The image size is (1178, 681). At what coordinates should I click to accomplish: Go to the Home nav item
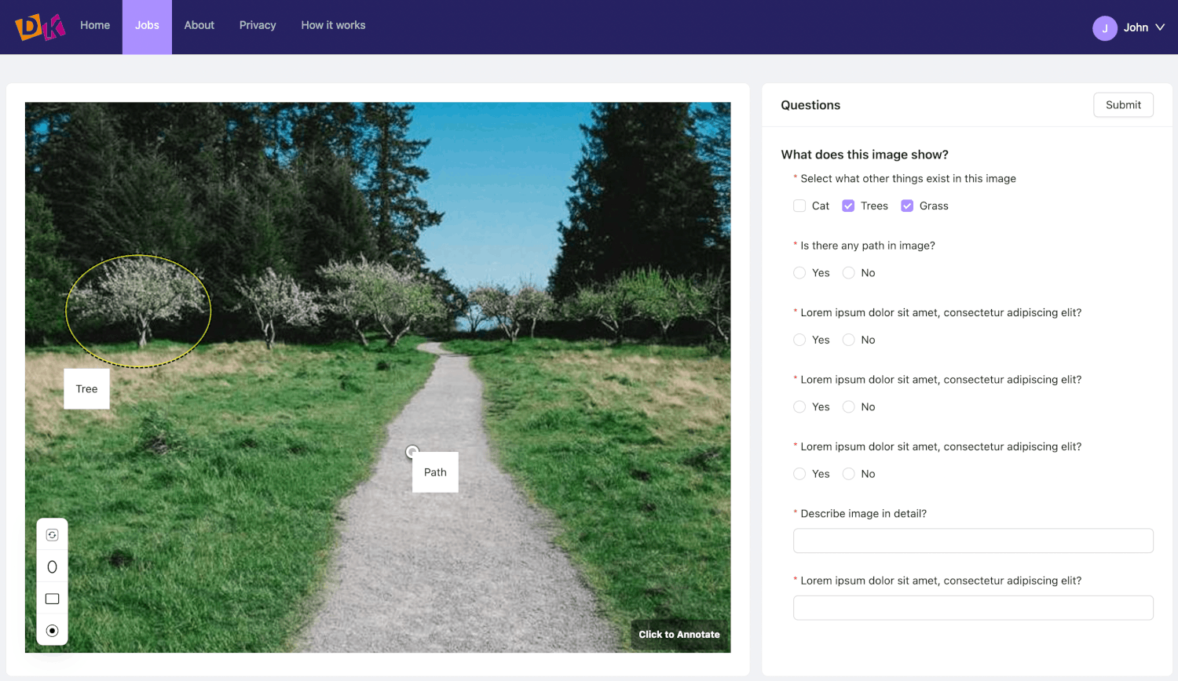pyautogui.click(x=95, y=25)
